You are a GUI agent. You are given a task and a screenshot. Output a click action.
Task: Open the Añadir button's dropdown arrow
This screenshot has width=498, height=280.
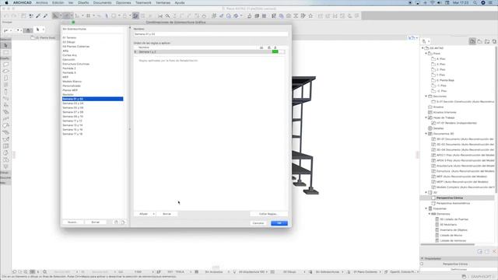click(153, 214)
